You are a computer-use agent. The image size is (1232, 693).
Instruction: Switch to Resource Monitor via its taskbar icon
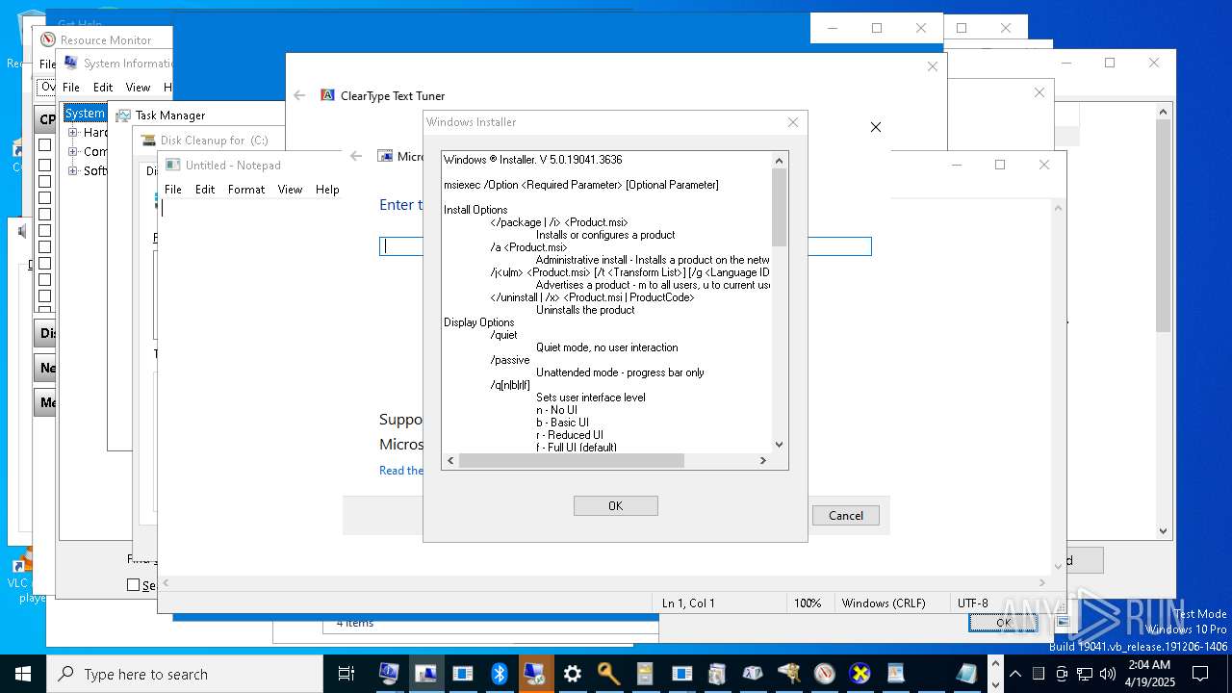pos(824,674)
